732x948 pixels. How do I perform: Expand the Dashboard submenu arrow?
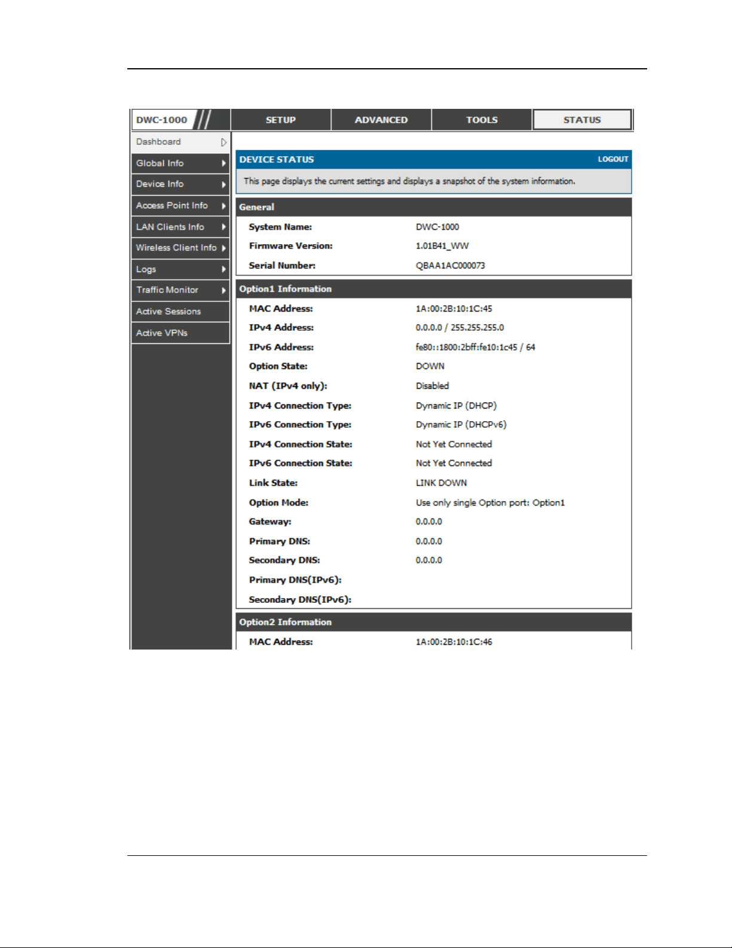pos(224,142)
